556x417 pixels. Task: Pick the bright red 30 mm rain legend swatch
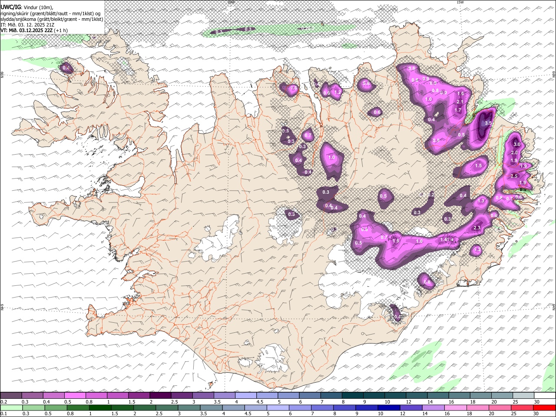[544, 408]
